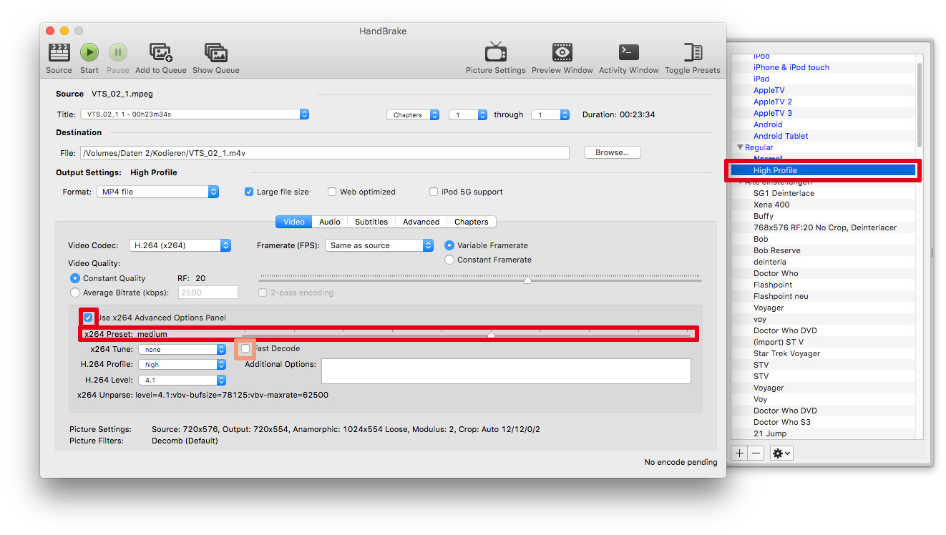Image resolution: width=946 pixels, height=535 pixels.
Task: Select the Star Trek Voyager preset
Action: 786,353
